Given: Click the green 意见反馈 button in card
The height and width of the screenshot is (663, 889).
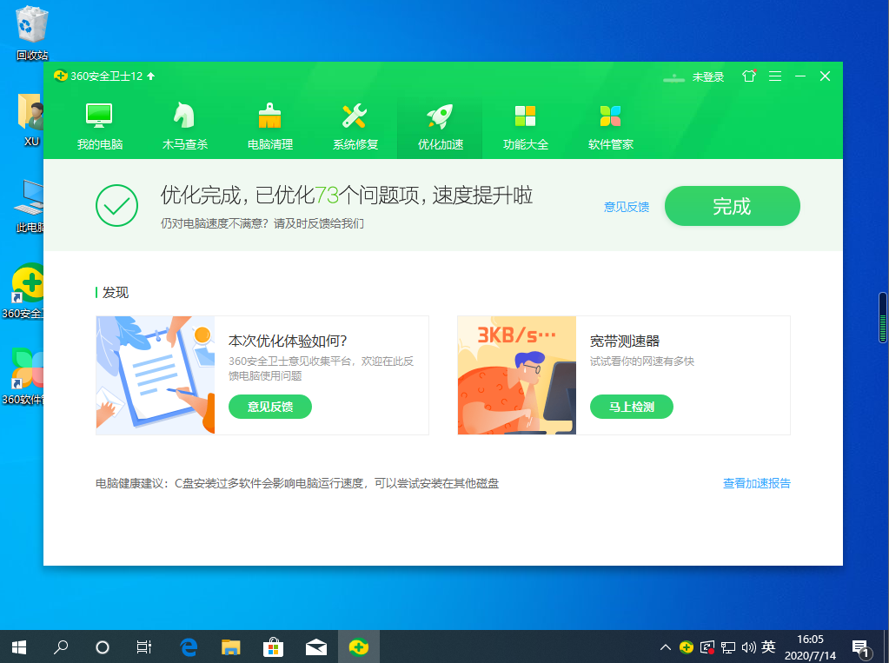Looking at the screenshot, I should pyautogui.click(x=269, y=407).
